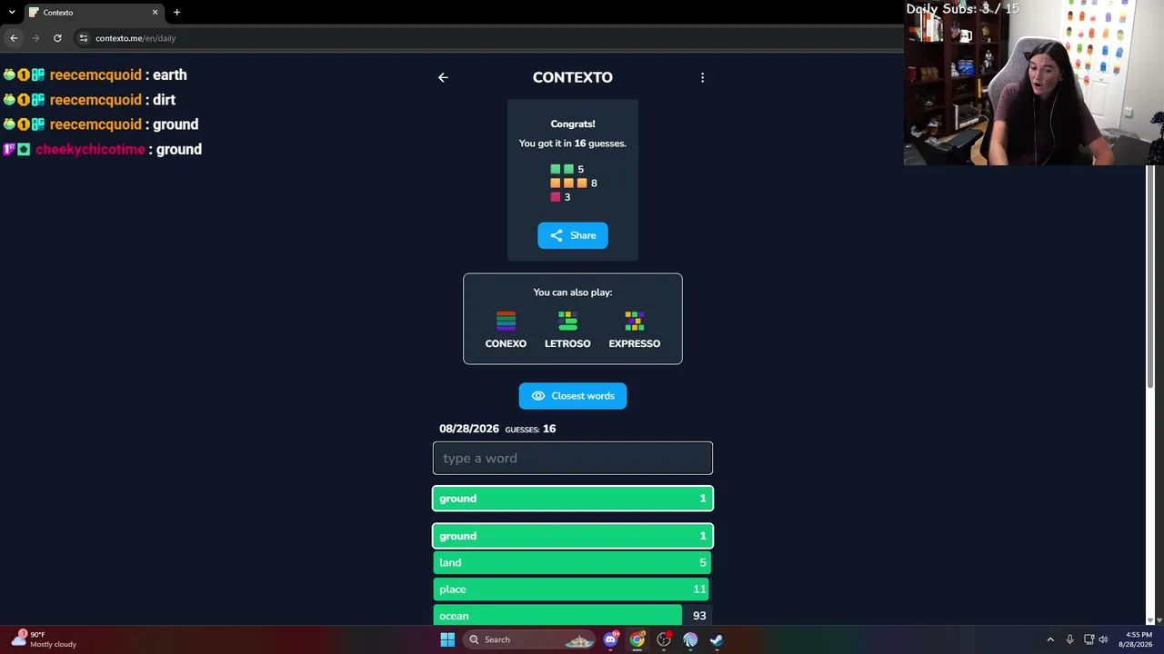Click the 'Congrats!' heading
Screen dimensions: 1164x654
(x=573, y=124)
